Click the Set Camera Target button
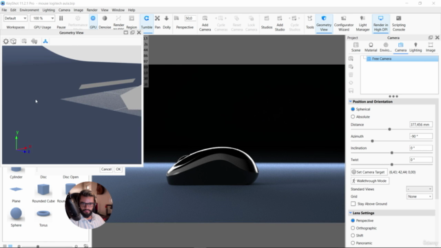 pos(369,172)
